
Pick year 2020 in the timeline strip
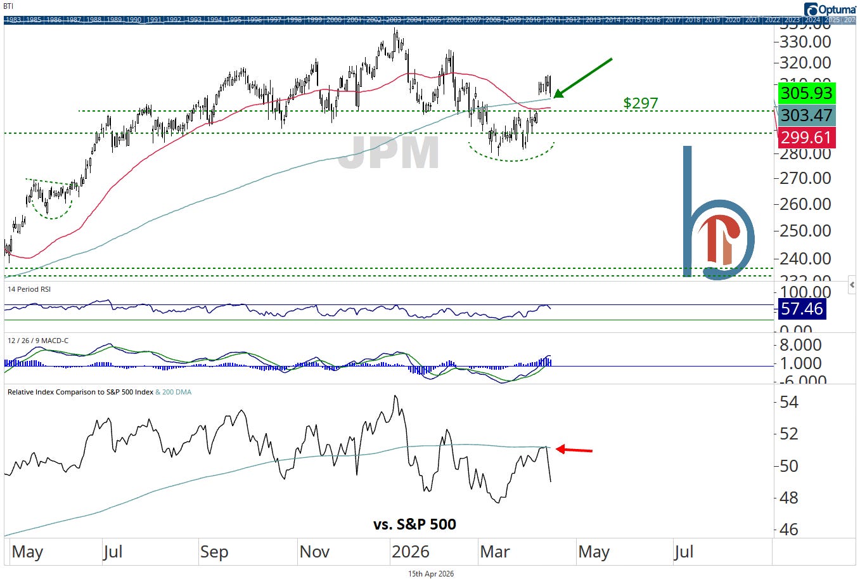pyautogui.click(x=733, y=20)
